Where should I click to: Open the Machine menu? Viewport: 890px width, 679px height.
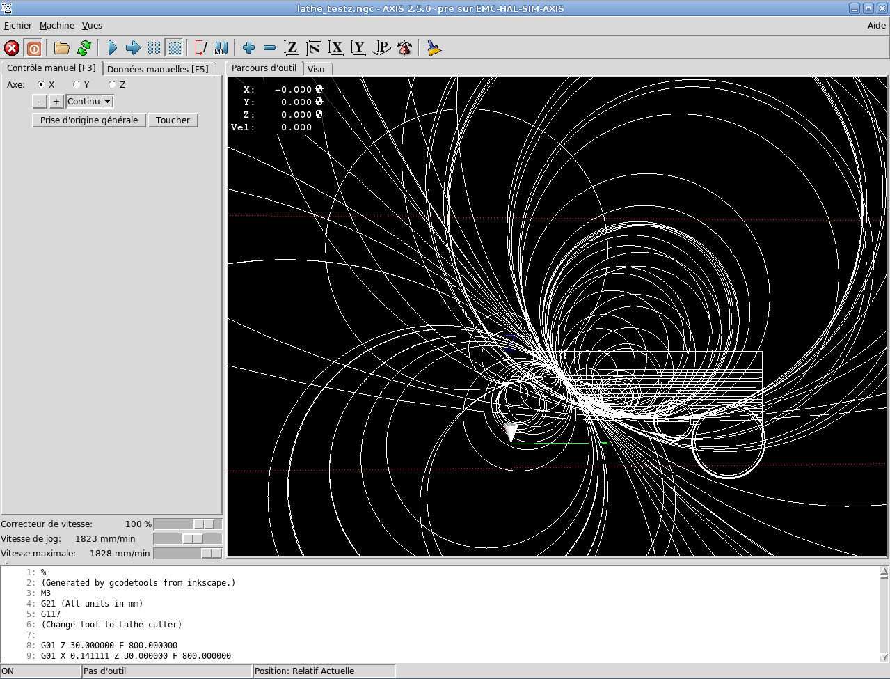coord(57,26)
